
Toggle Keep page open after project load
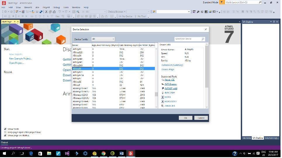[5, 132]
